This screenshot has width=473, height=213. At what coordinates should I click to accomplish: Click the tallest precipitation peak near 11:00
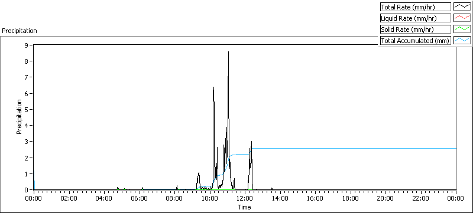click(228, 53)
